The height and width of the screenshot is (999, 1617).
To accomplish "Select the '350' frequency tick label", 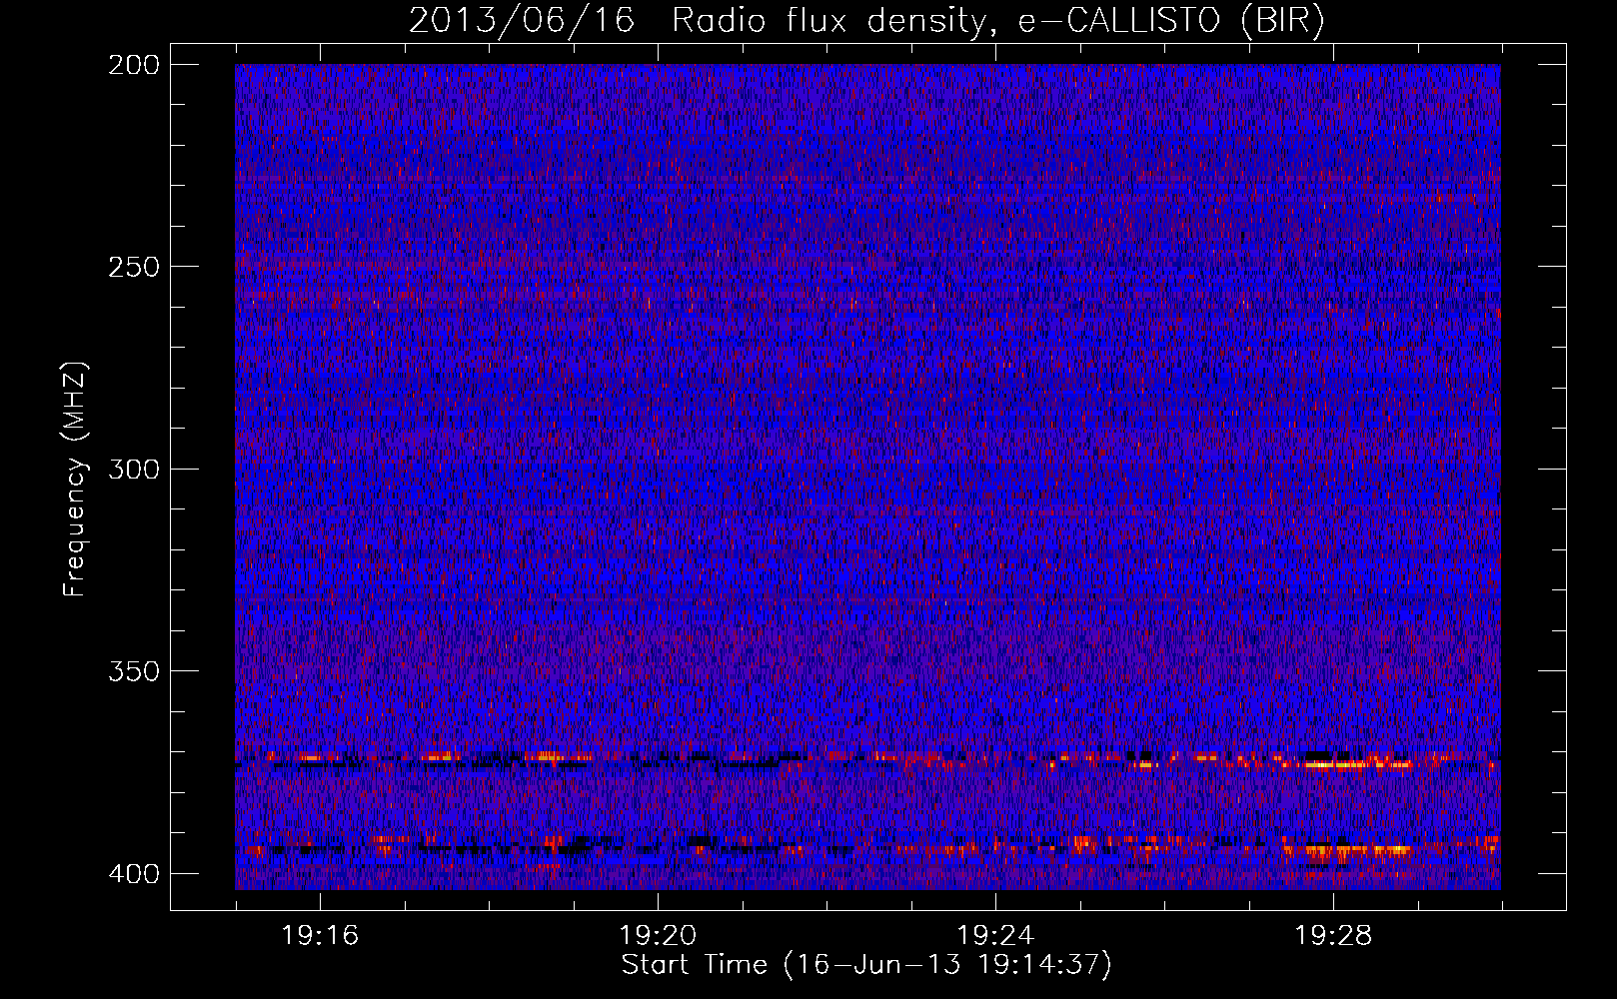I will [x=134, y=671].
